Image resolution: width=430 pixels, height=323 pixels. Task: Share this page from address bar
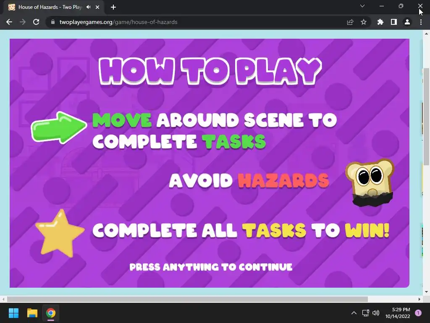(x=350, y=22)
